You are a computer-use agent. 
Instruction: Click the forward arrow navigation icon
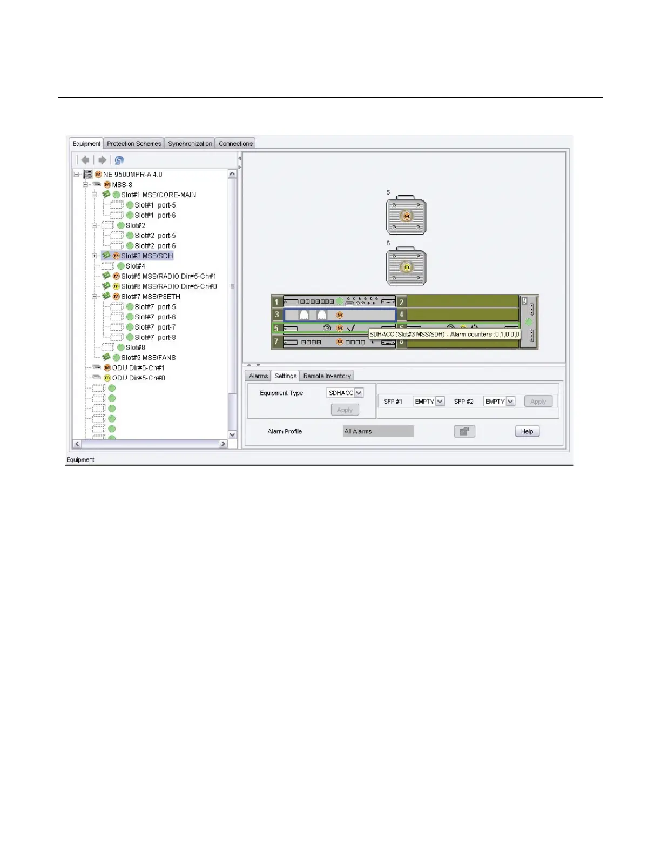[102, 160]
